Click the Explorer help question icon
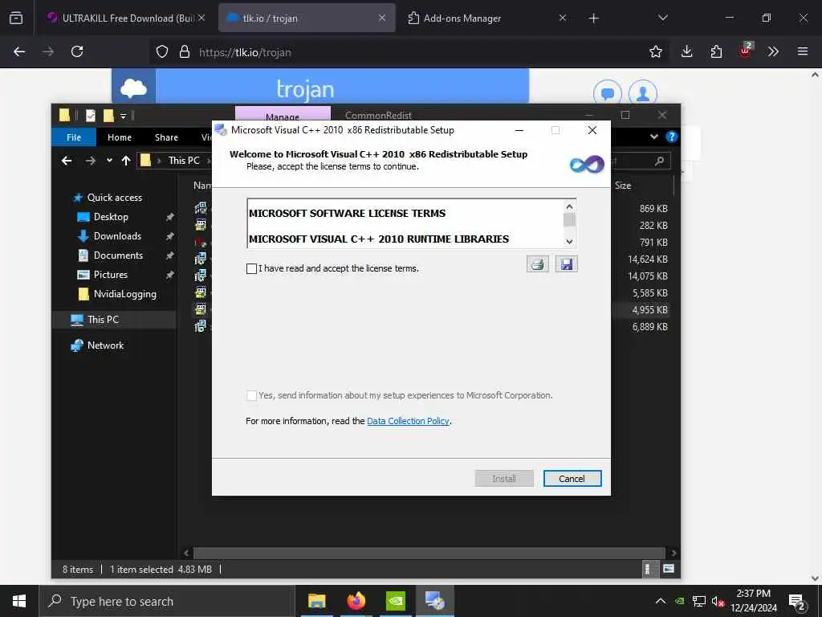The height and width of the screenshot is (617, 822). [672, 137]
